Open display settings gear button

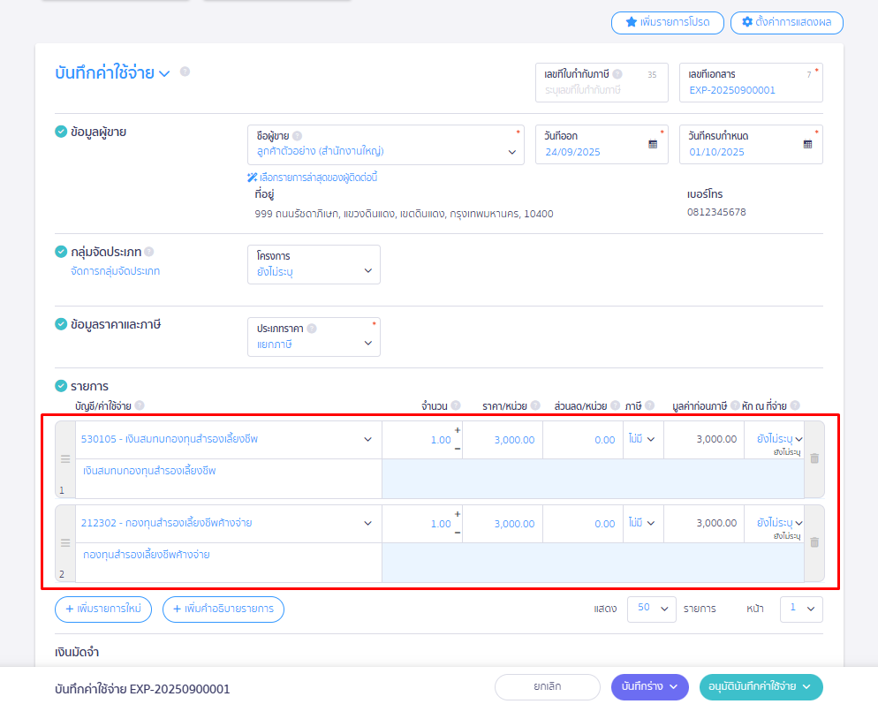point(786,22)
